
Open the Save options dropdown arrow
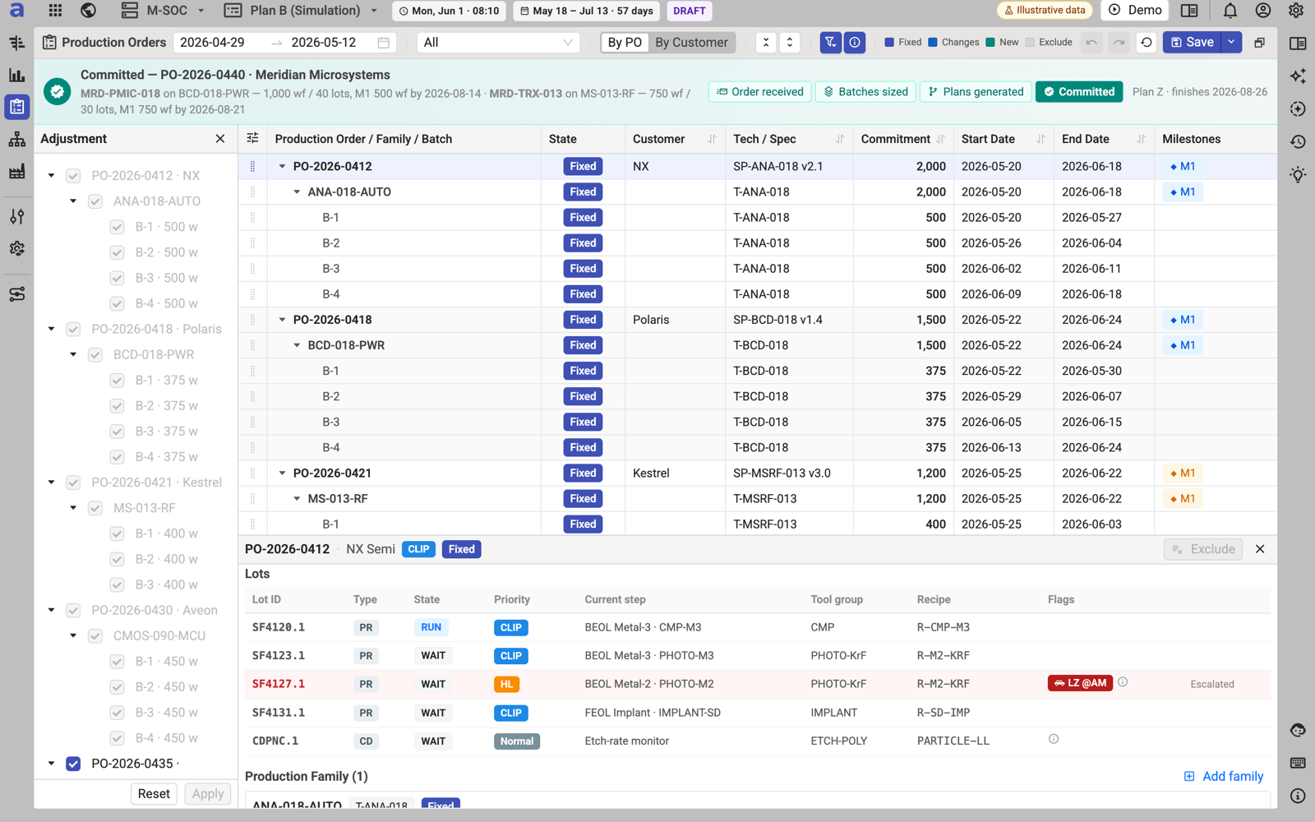(x=1231, y=42)
